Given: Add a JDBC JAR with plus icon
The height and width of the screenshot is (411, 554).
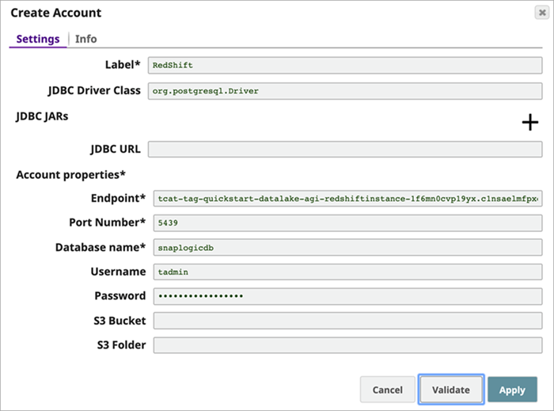Looking at the screenshot, I should click(530, 122).
